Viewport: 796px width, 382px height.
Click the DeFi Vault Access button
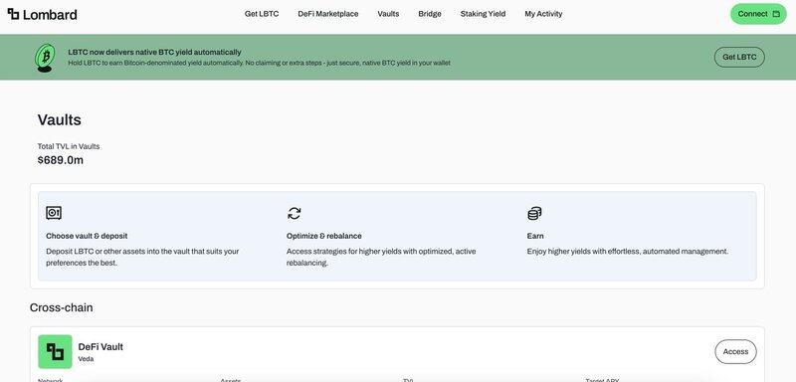click(735, 351)
